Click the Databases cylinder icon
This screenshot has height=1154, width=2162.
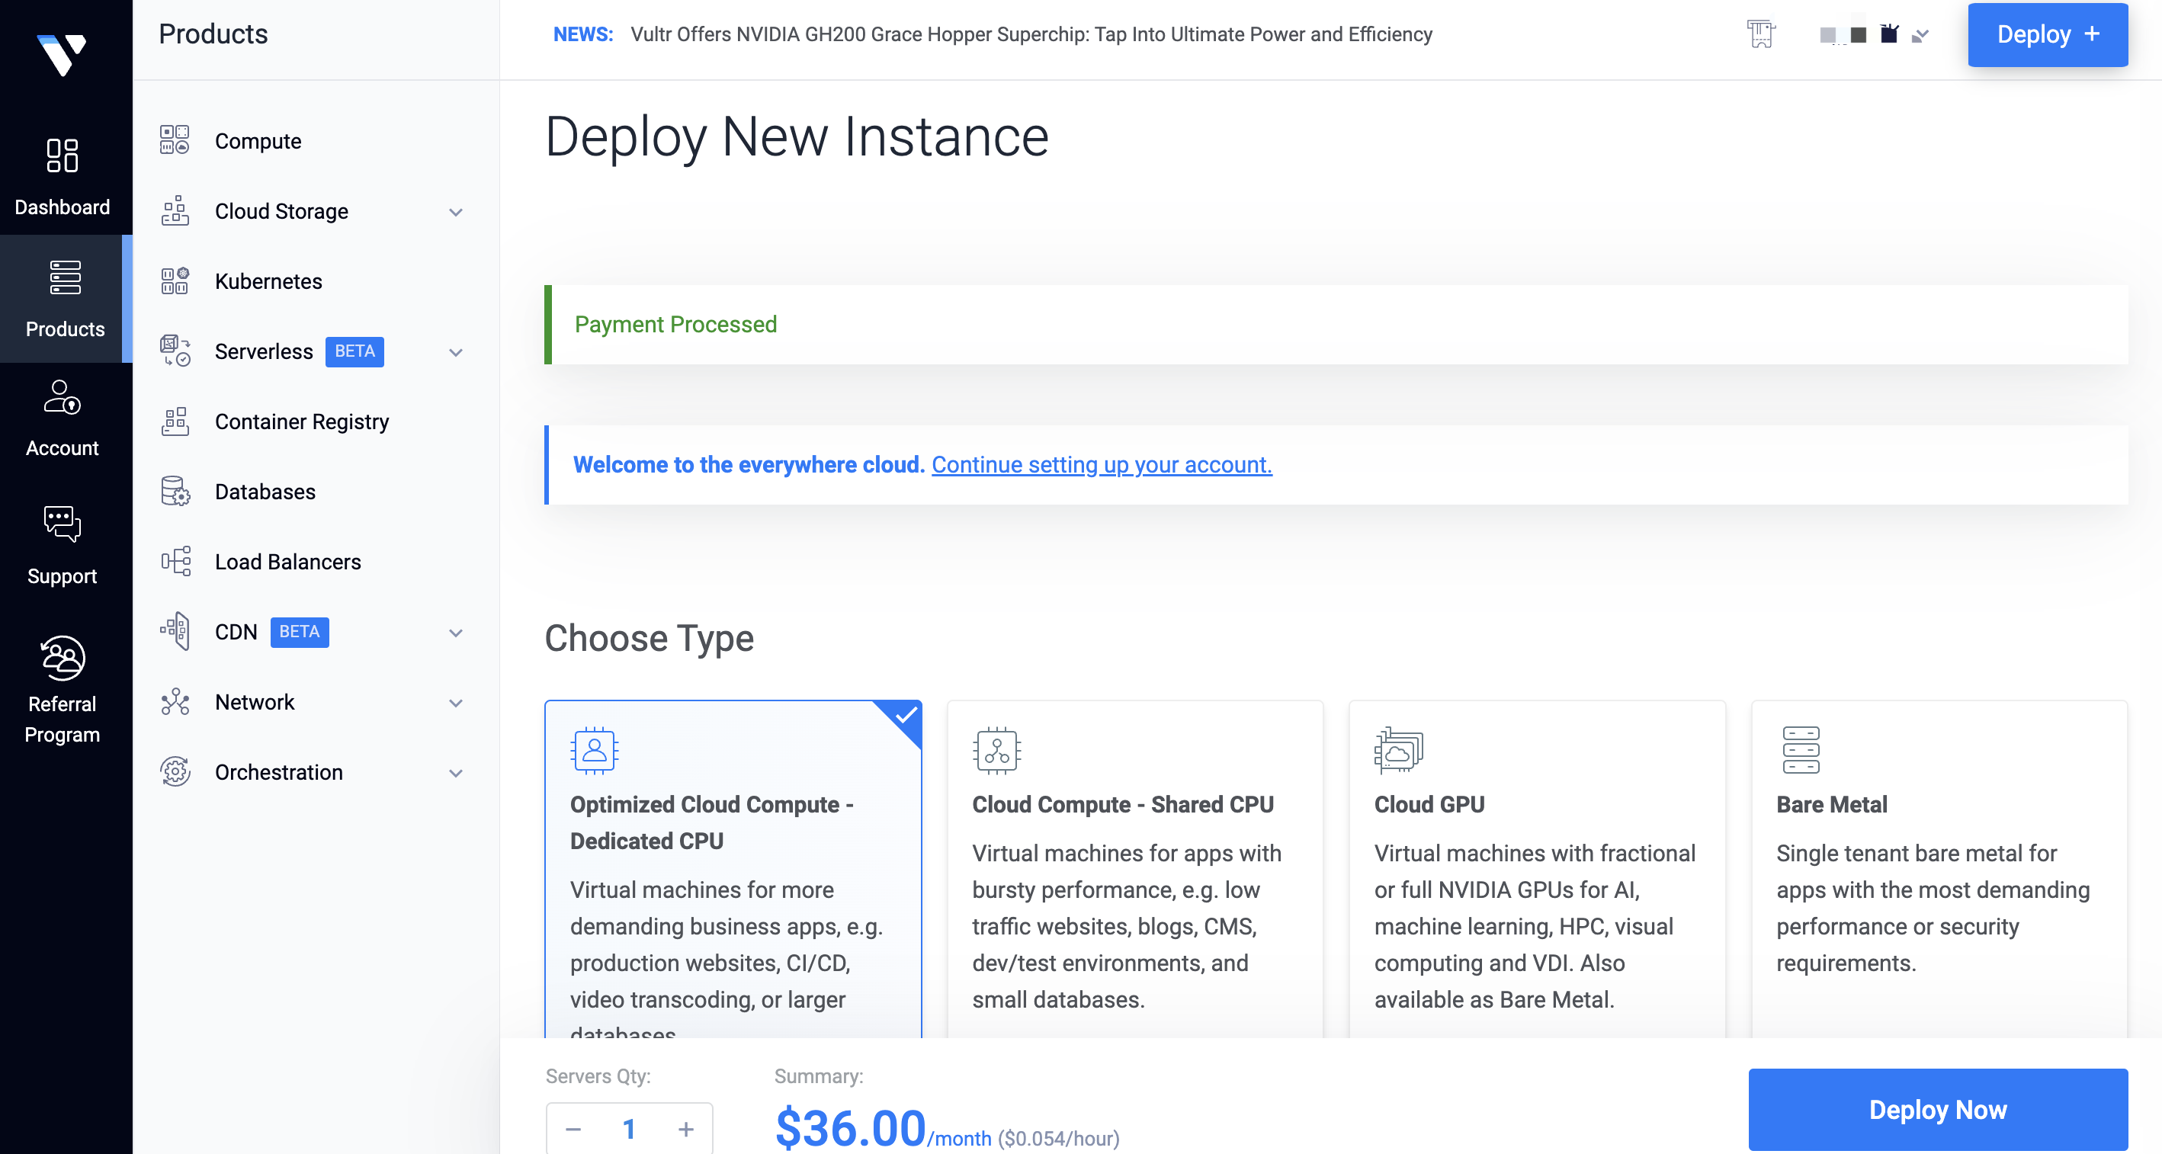click(175, 491)
